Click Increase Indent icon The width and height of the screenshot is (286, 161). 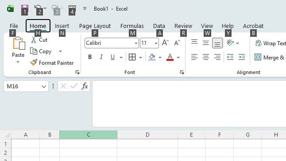pos(242,57)
